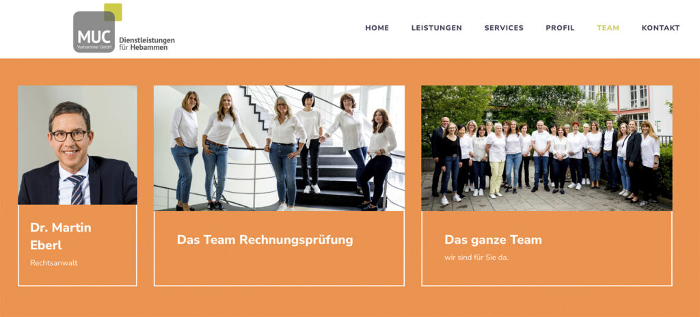
Task: Click the 'wir sind für Sie da.' text
Action: (x=476, y=258)
